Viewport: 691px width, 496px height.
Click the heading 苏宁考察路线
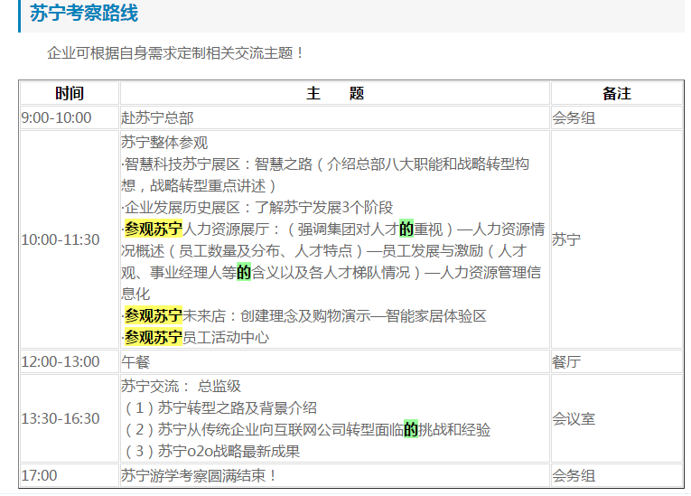tap(84, 13)
